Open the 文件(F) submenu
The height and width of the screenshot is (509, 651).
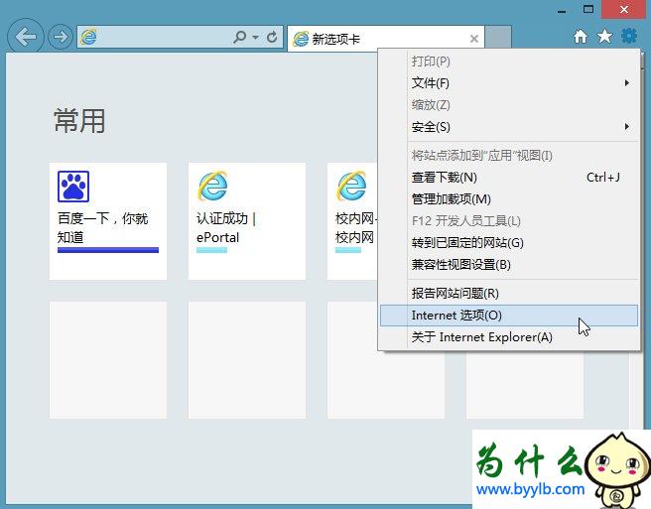[509, 83]
